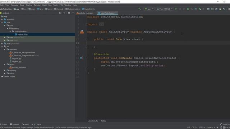230x129 pixels.
Task: Open the Logcat tool window
Action: pos(36,124)
